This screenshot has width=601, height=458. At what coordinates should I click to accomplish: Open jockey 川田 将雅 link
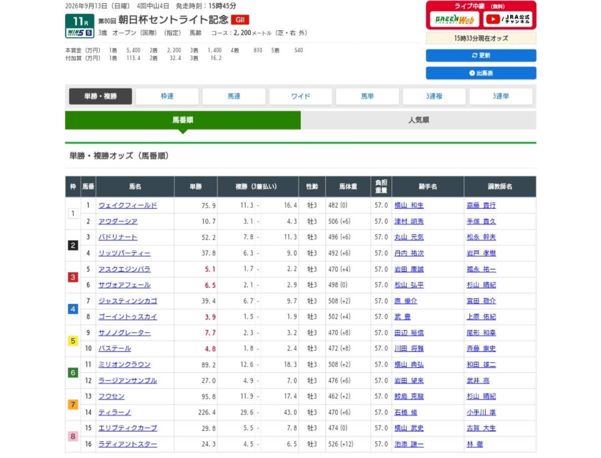[409, 348]
